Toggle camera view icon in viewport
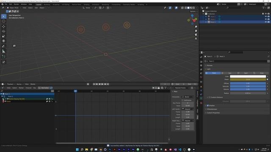 pyautogui.click(x=196, y=35)
